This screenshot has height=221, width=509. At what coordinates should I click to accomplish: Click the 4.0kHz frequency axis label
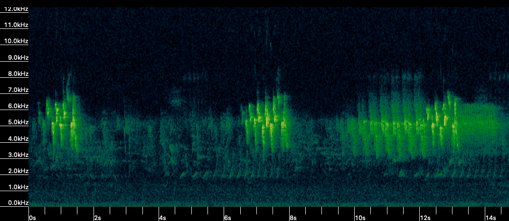[18, 138]
